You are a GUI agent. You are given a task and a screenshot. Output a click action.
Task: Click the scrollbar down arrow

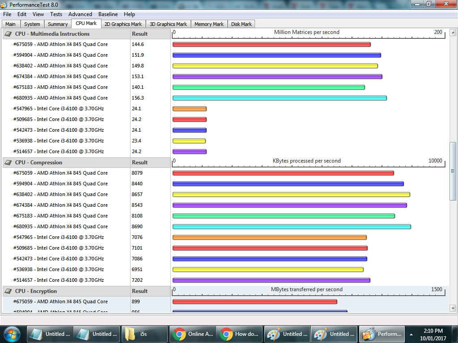point(453,308)
